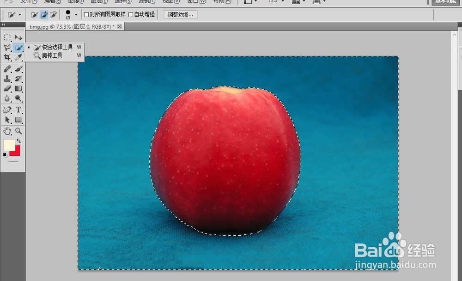The width and height of the screenshot is (462, 281).
Task: Select the Spot Healing Brush tool
Action: 7,69
